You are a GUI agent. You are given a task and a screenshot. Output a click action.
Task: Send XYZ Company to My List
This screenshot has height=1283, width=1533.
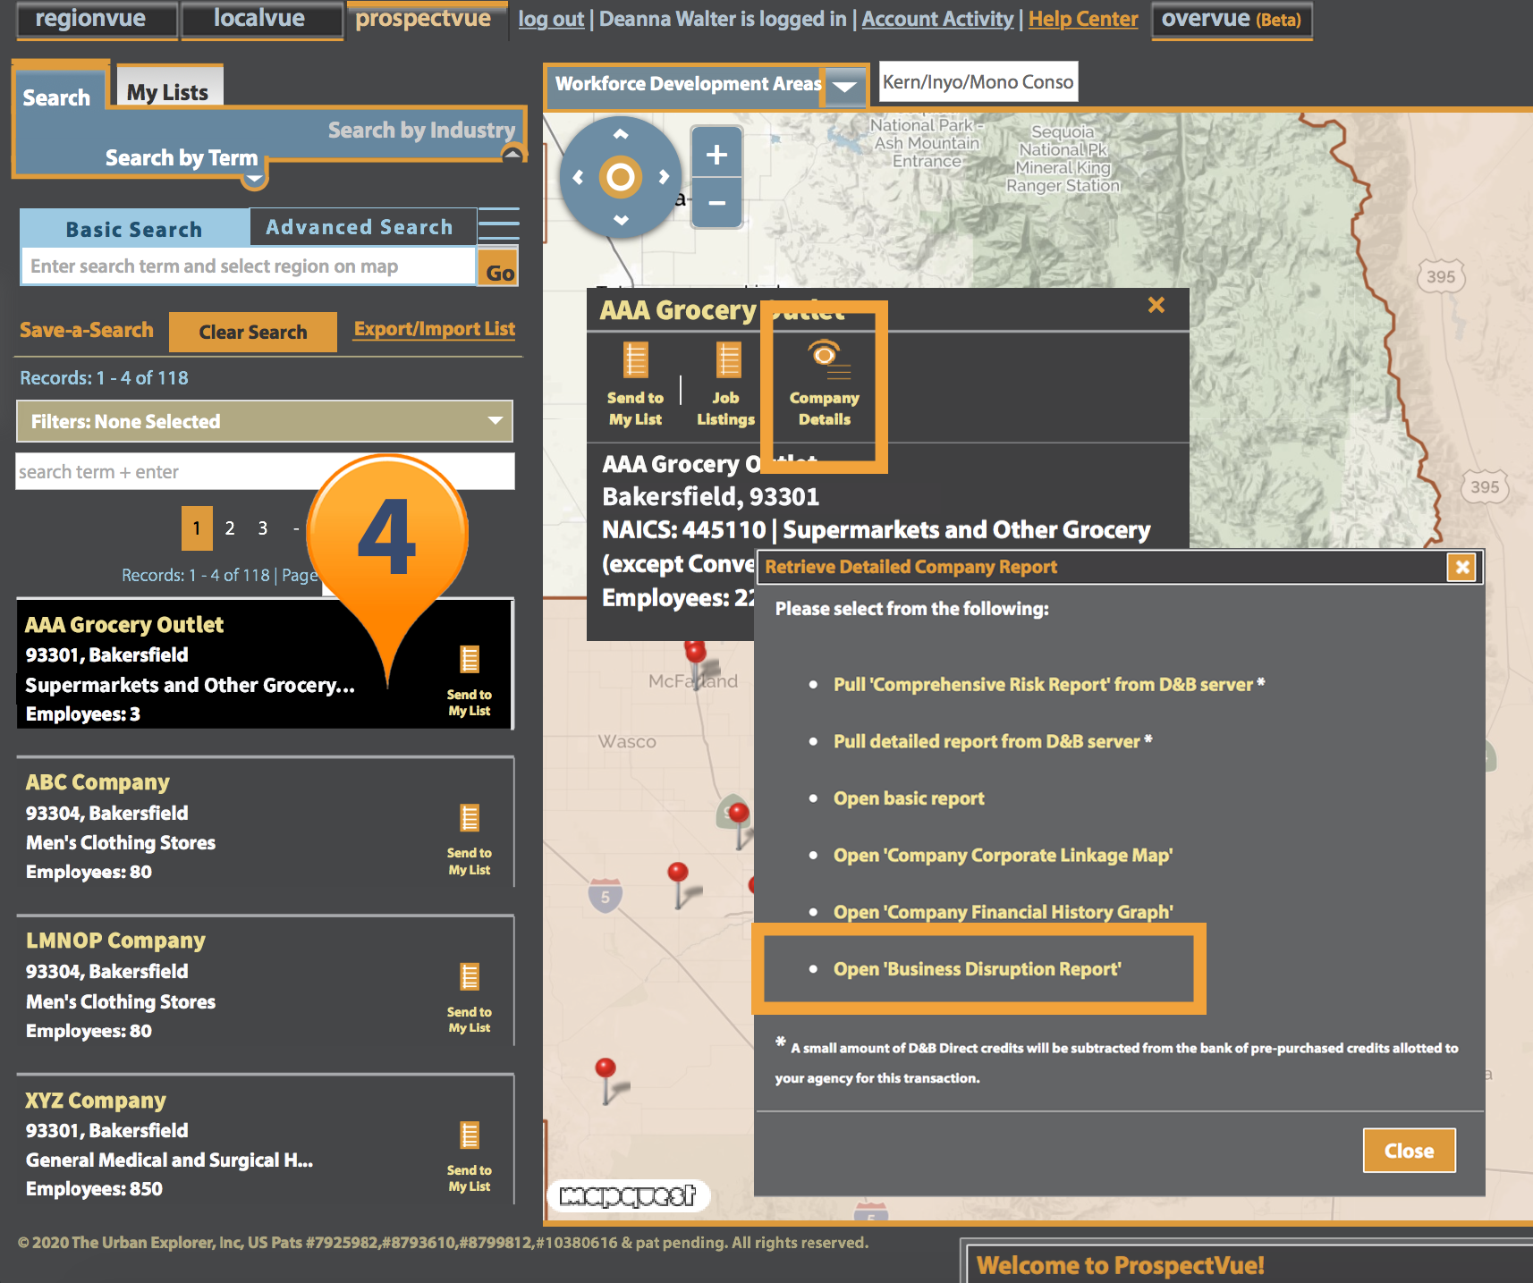pyautogui.click(x=470, y=1157)
